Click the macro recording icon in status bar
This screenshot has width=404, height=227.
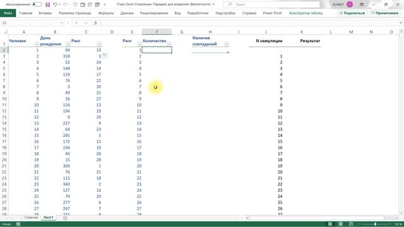point(18,224)
